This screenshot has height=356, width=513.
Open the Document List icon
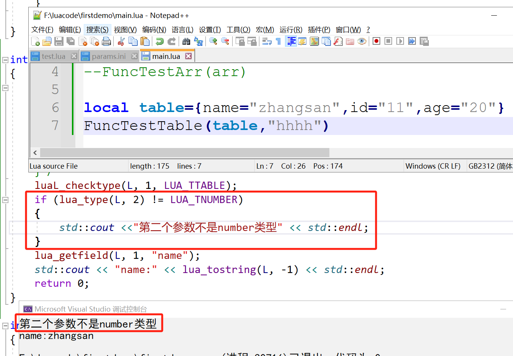[x=326, y=41]
